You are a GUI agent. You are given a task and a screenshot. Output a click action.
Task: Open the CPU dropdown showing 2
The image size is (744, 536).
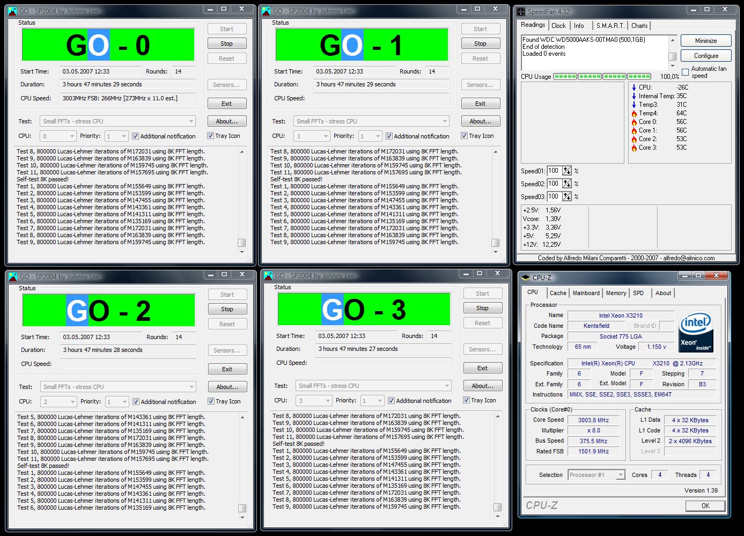pos(58,402)
